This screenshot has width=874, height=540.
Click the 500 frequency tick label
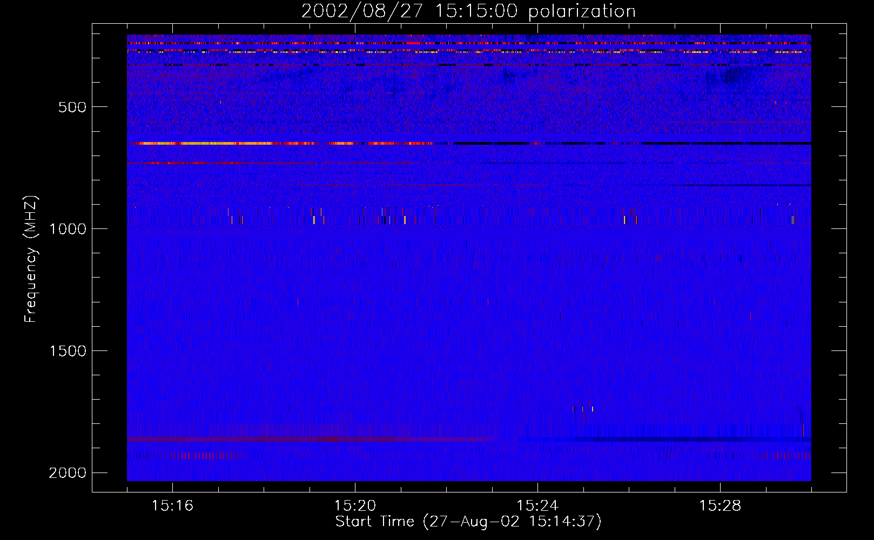tap(72, 107)
